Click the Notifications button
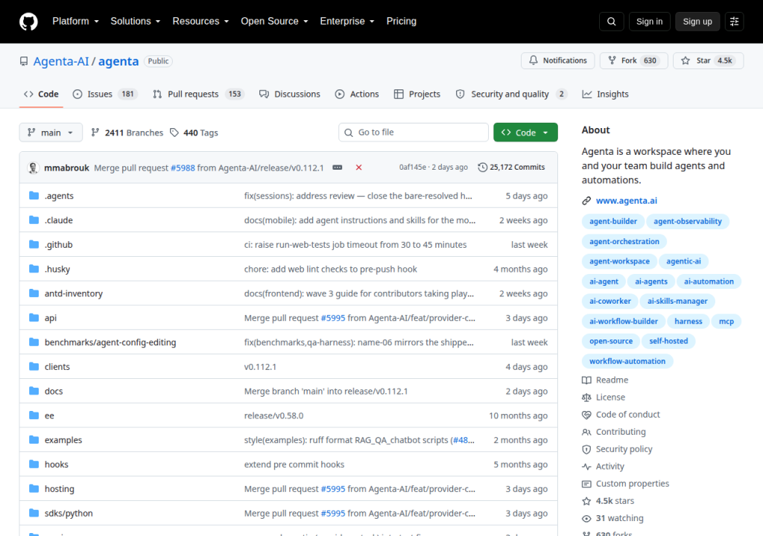Image resolution: width=763 pixels, height=536 pixels. tap(557, 61)
